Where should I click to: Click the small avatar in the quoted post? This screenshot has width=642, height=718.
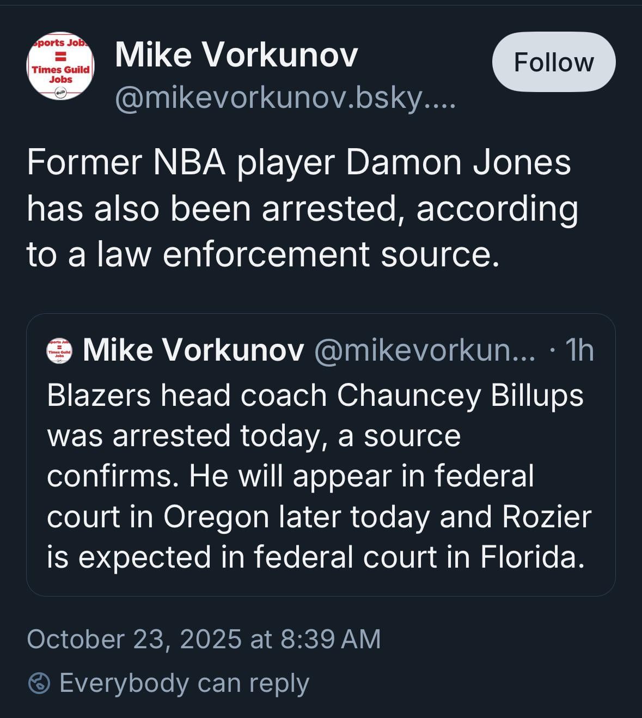(x=59, y=350)
